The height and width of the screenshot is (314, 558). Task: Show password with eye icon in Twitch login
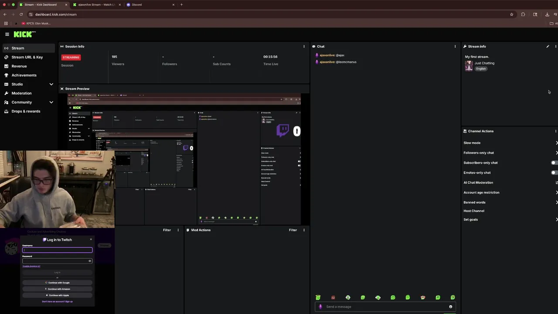pos(90,261)
